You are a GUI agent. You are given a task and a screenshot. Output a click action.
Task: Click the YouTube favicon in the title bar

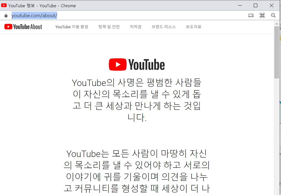[4, 5]
